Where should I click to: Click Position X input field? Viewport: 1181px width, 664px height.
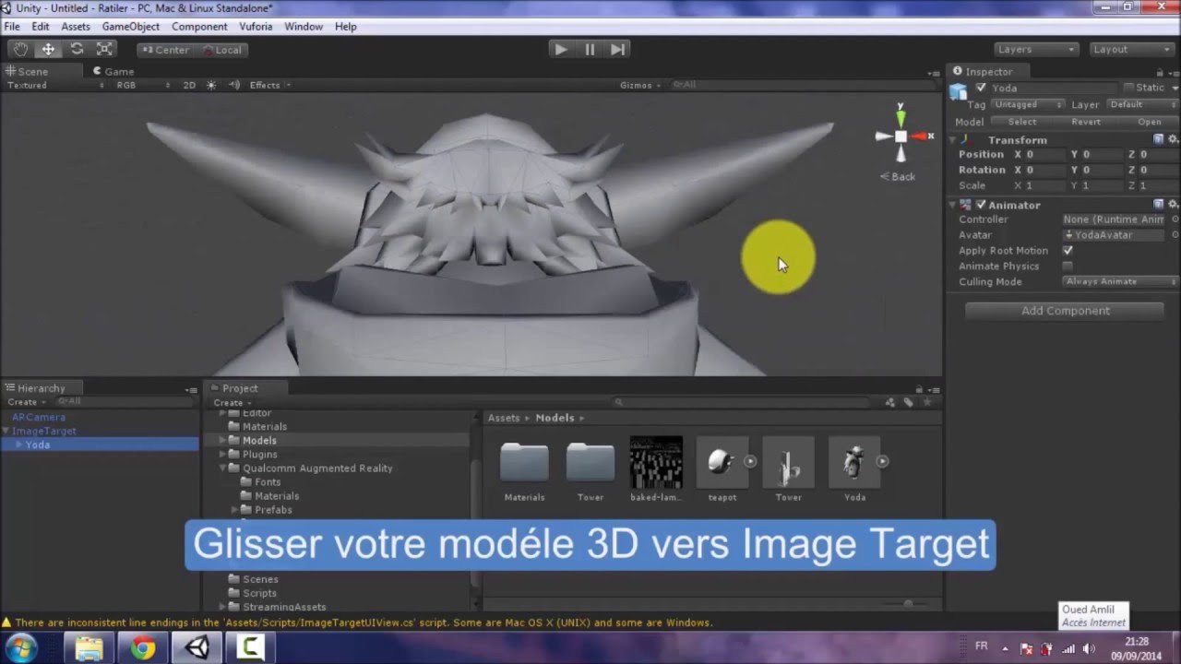tap(1044, 154)
